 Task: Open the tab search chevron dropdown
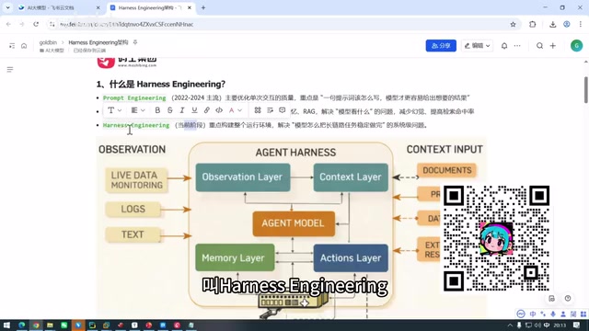pyautogui.click(x=7, y=7)
